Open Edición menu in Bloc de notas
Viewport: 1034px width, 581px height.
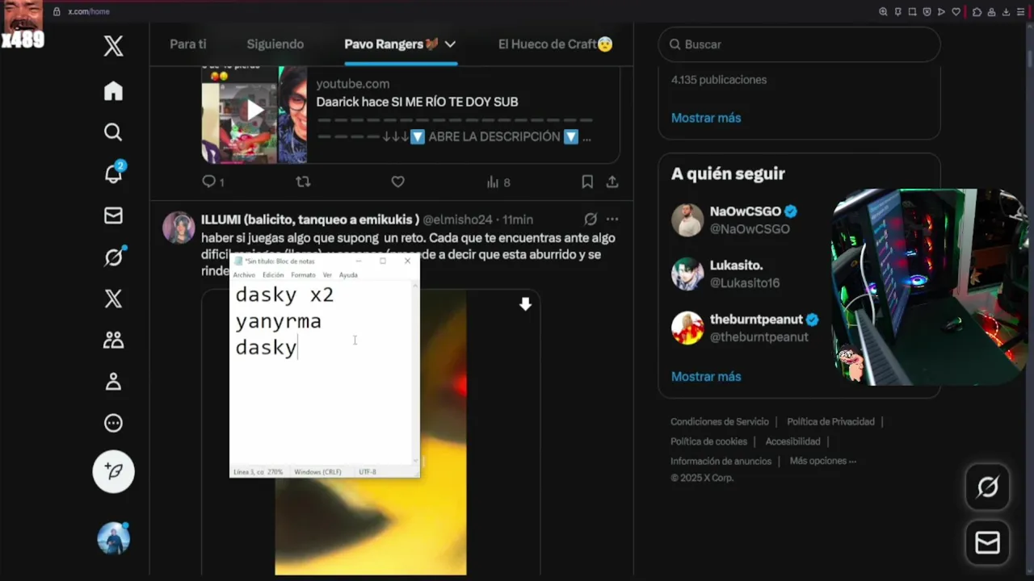point(273,275)
